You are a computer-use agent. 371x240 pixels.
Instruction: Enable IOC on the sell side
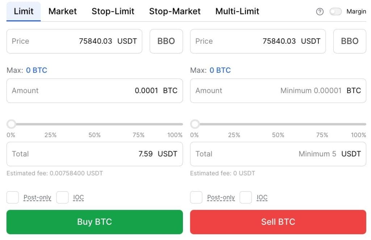click(x=246, y=197)
